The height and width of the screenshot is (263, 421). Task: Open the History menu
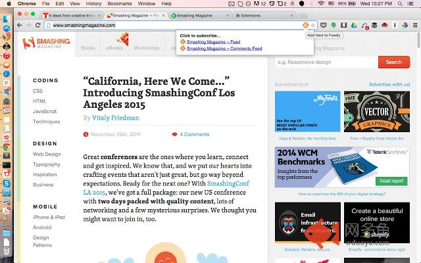click(x=93, y=4)
